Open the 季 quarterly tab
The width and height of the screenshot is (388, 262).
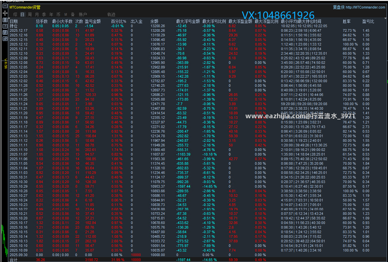[44, 15]
